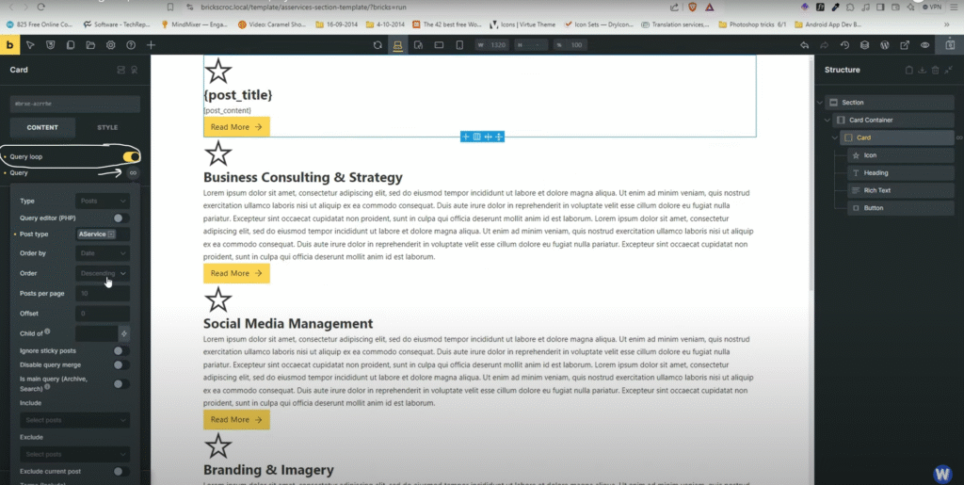Collapse the Card chevron in Structure
964x485 pixels.
(x=834, y=137)
